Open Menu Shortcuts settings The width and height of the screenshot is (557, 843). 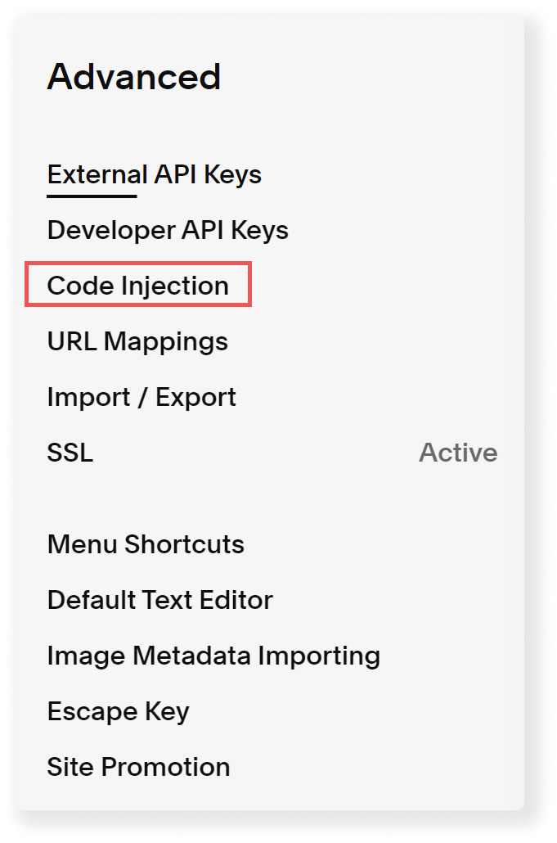point(146,544)
